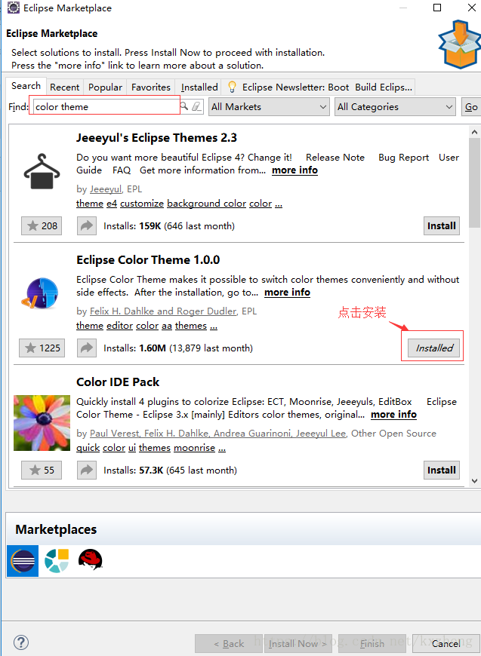This screenshot has width=481, height=656.
Task: Star Jeeeyul's Eclipse Themes with 208 button
Action: point(42,226)
